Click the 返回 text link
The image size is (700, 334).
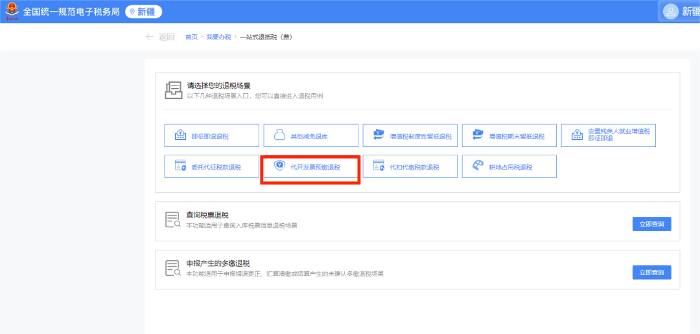167,37
